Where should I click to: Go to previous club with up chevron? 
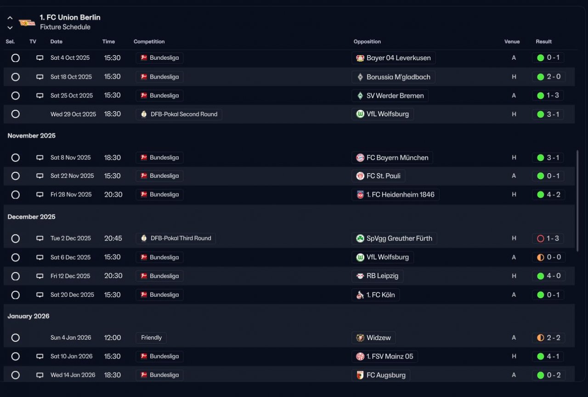point(10,17)
